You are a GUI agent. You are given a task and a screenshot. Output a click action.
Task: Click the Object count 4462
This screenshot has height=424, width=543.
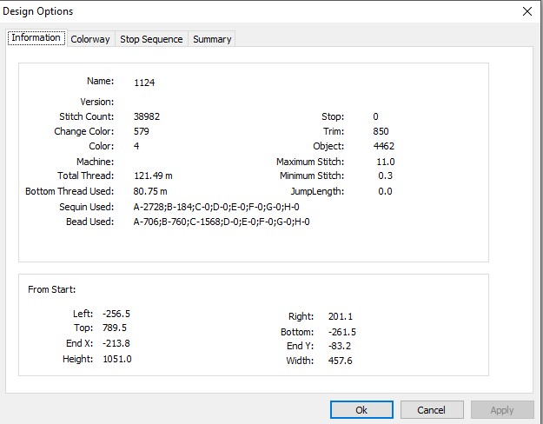coord(384,146)
